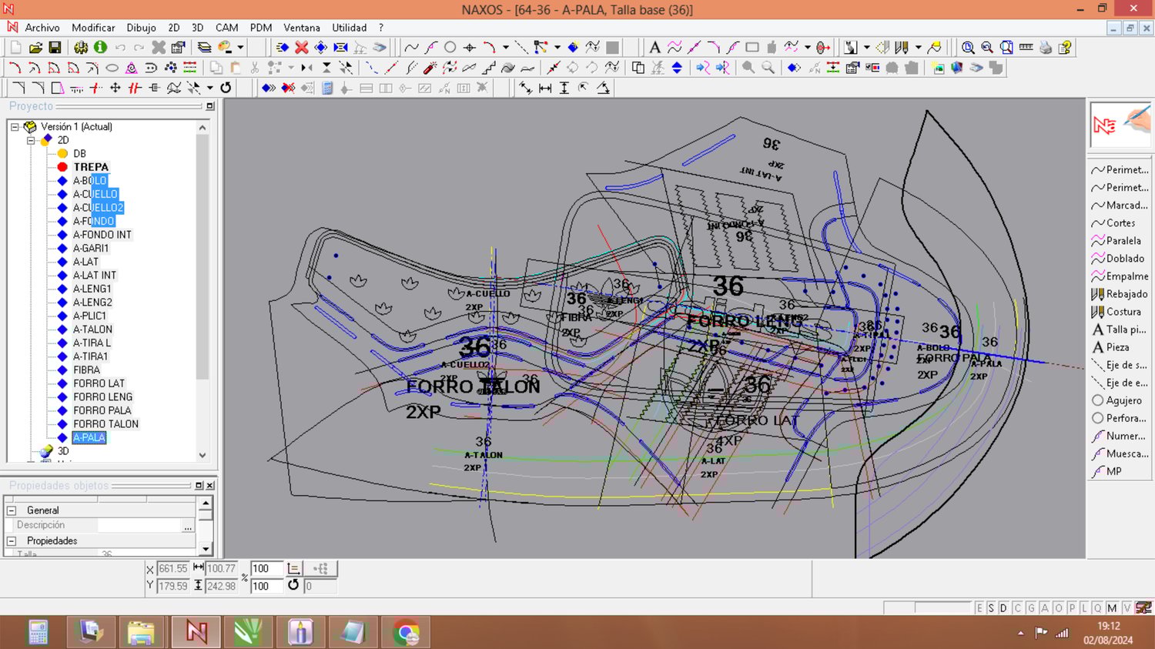Viewport: 1155px width, 649px height.
Task: Open the CAM menu
Action: [226, 28]
